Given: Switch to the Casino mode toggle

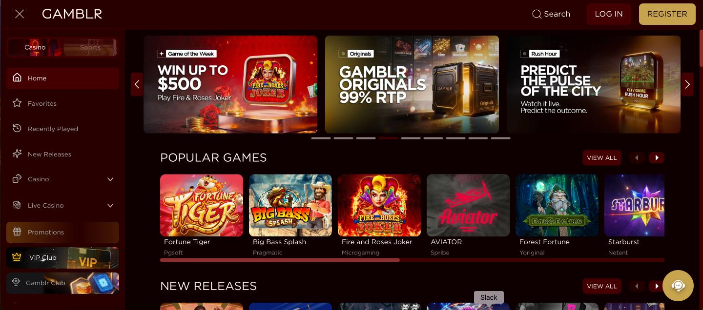Looking at the screenshot, I should click(35, 47).
